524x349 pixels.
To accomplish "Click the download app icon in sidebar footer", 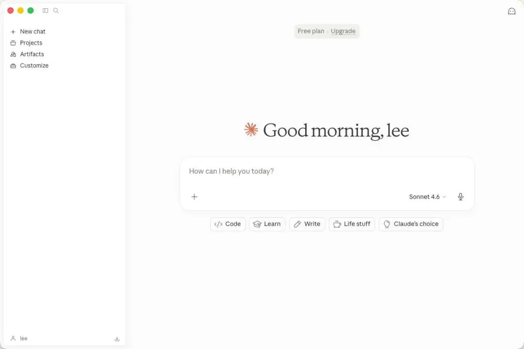I will coord(117,339).
